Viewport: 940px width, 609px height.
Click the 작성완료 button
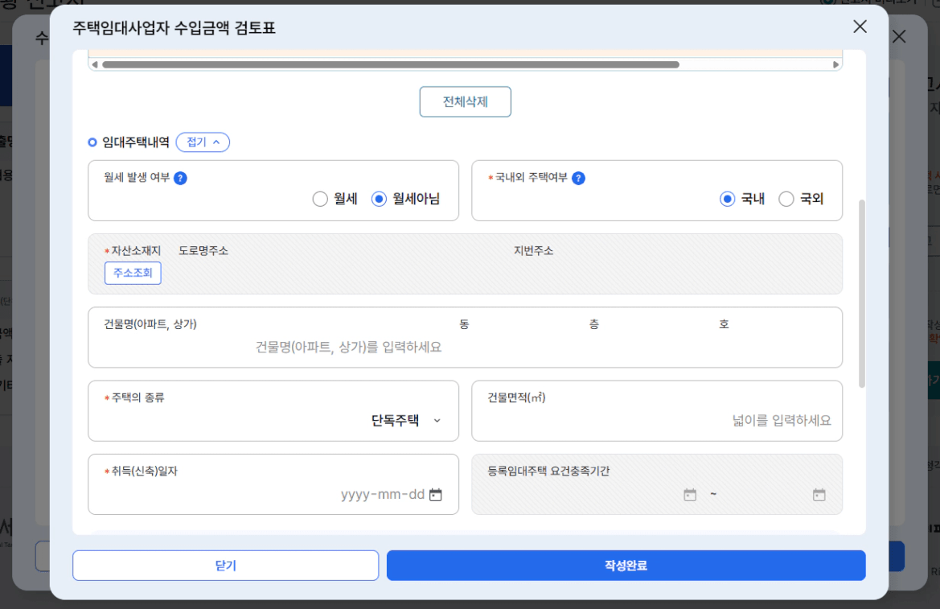(626, 566)
